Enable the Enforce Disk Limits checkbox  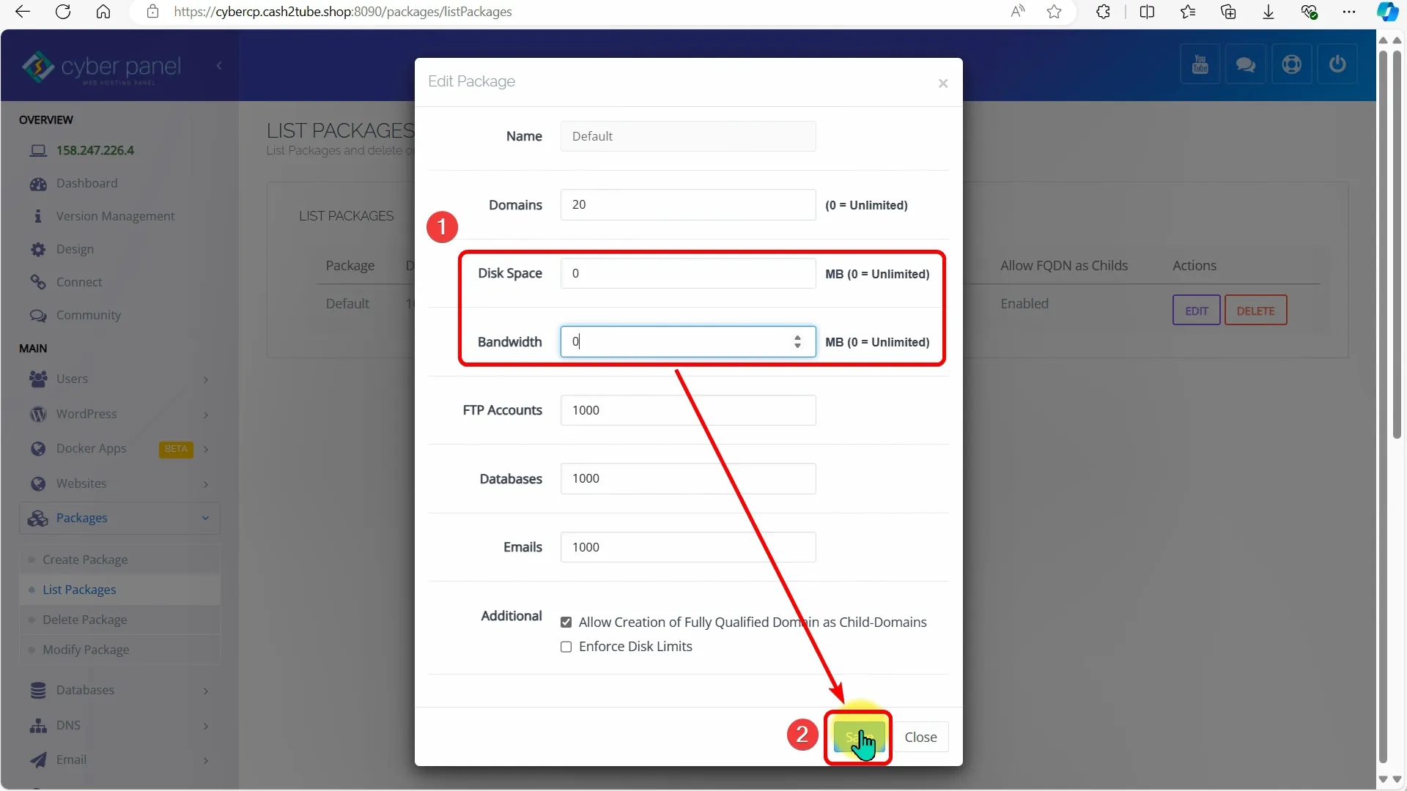coord(566,647)
